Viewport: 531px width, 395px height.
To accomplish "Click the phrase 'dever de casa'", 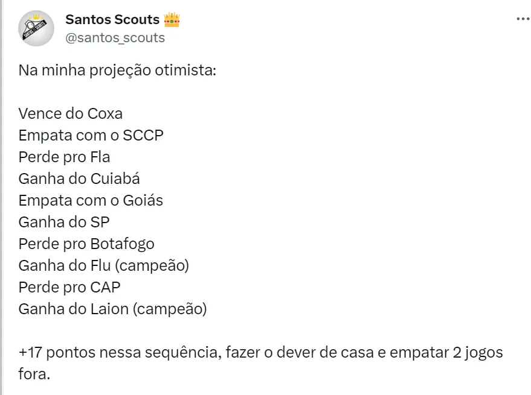I will pos(324,352).
